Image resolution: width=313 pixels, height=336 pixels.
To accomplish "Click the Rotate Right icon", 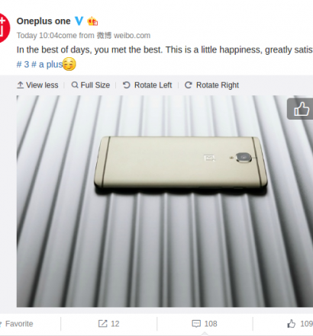I will pyautogui.click(x=189, y=85).
